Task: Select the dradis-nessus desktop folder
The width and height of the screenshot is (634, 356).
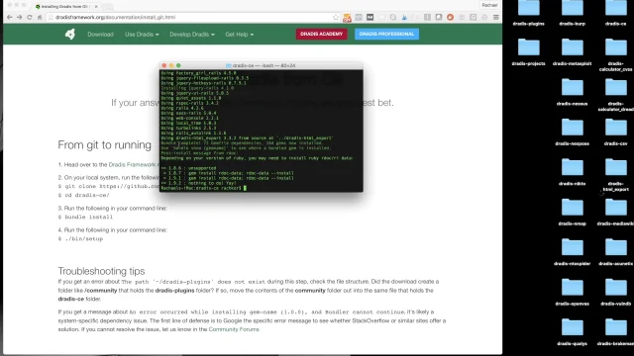Action: pyautogui.click(x=573, y=92)
